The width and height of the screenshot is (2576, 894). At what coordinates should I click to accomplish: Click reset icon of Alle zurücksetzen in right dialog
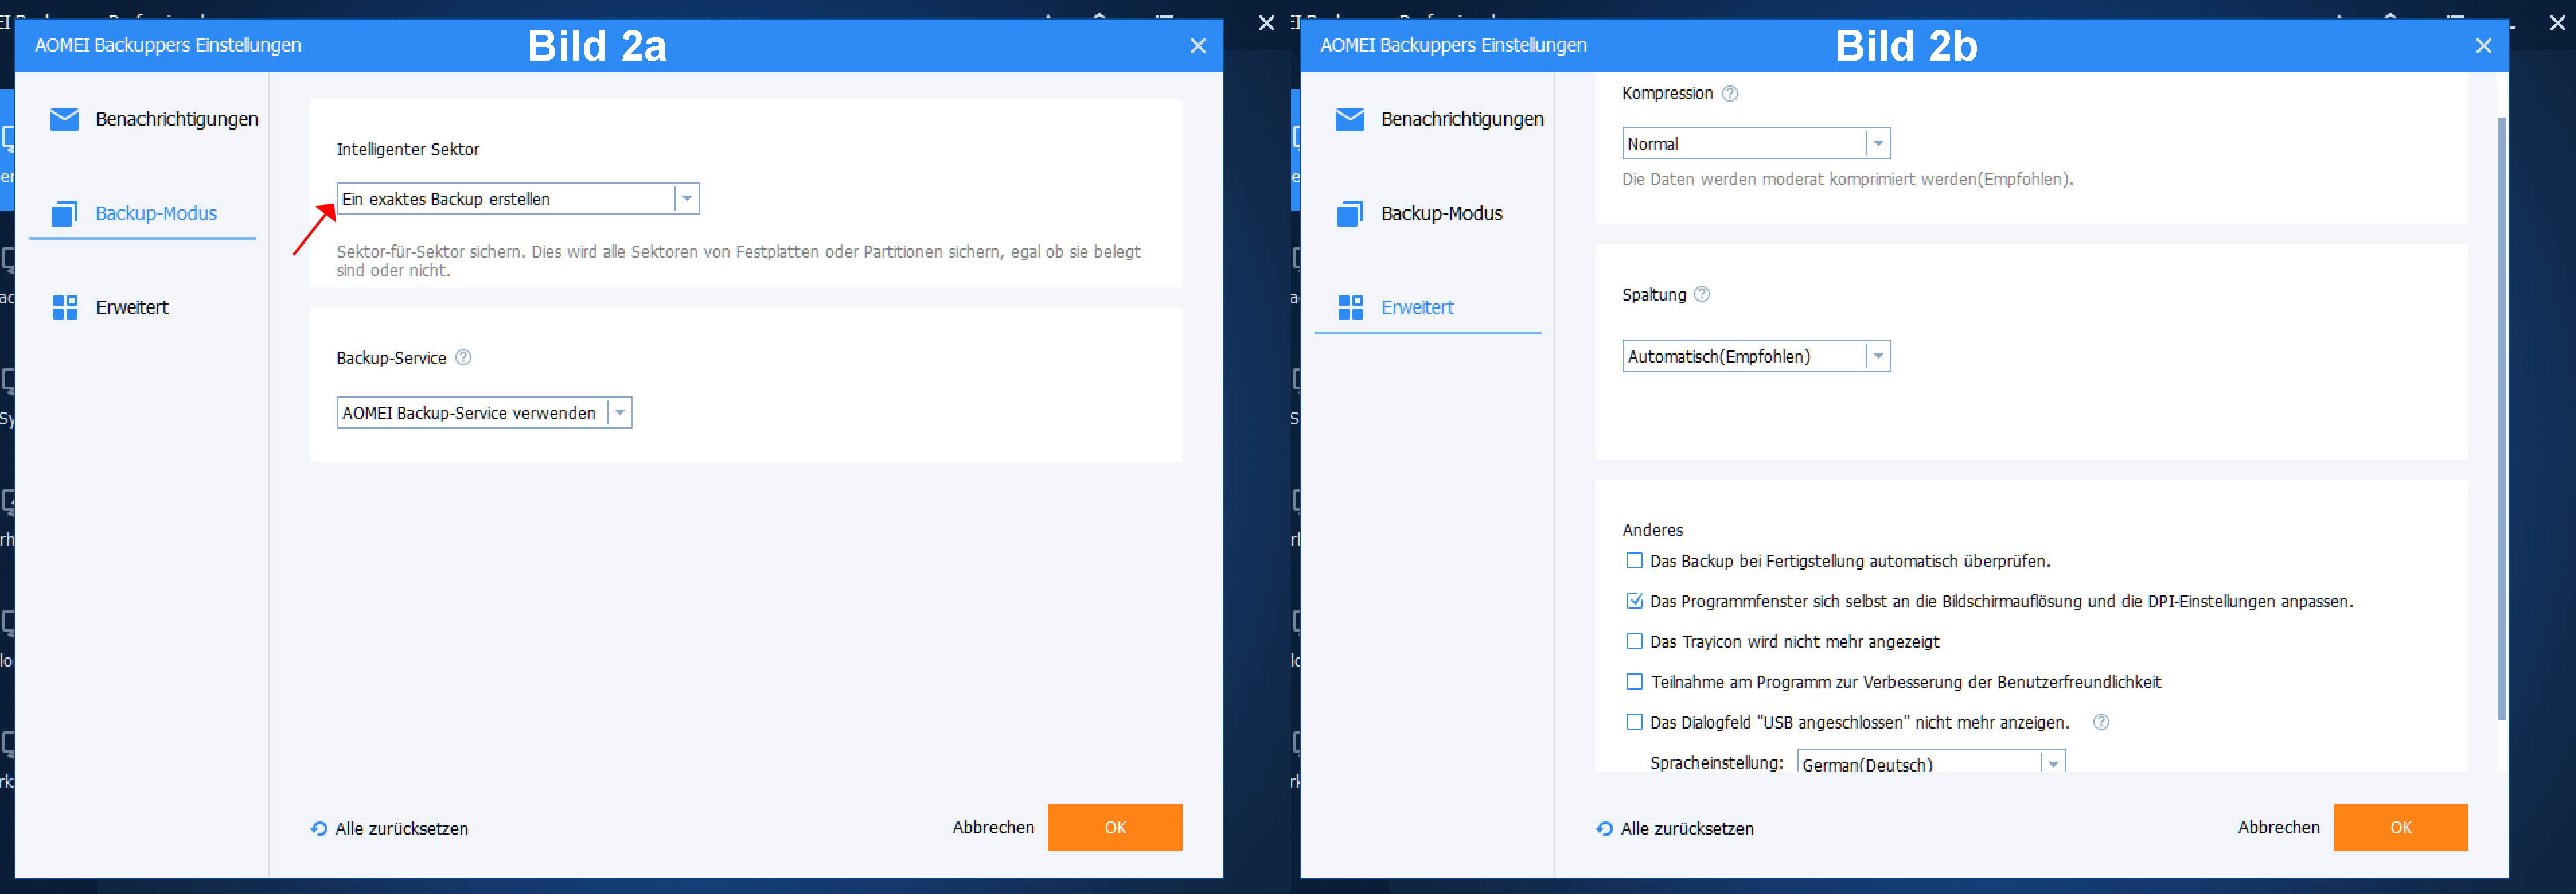pos(1604,828)
